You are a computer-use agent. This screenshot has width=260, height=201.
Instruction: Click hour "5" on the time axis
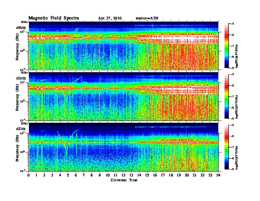click(68, 175)
